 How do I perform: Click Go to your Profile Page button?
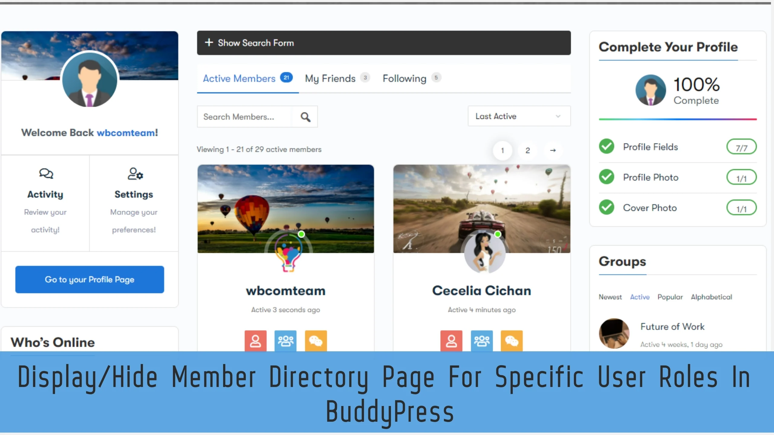89,279
